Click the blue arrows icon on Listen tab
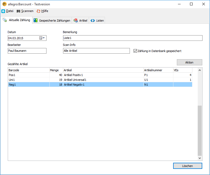This screenshot has height=175, width=210. 93,21
